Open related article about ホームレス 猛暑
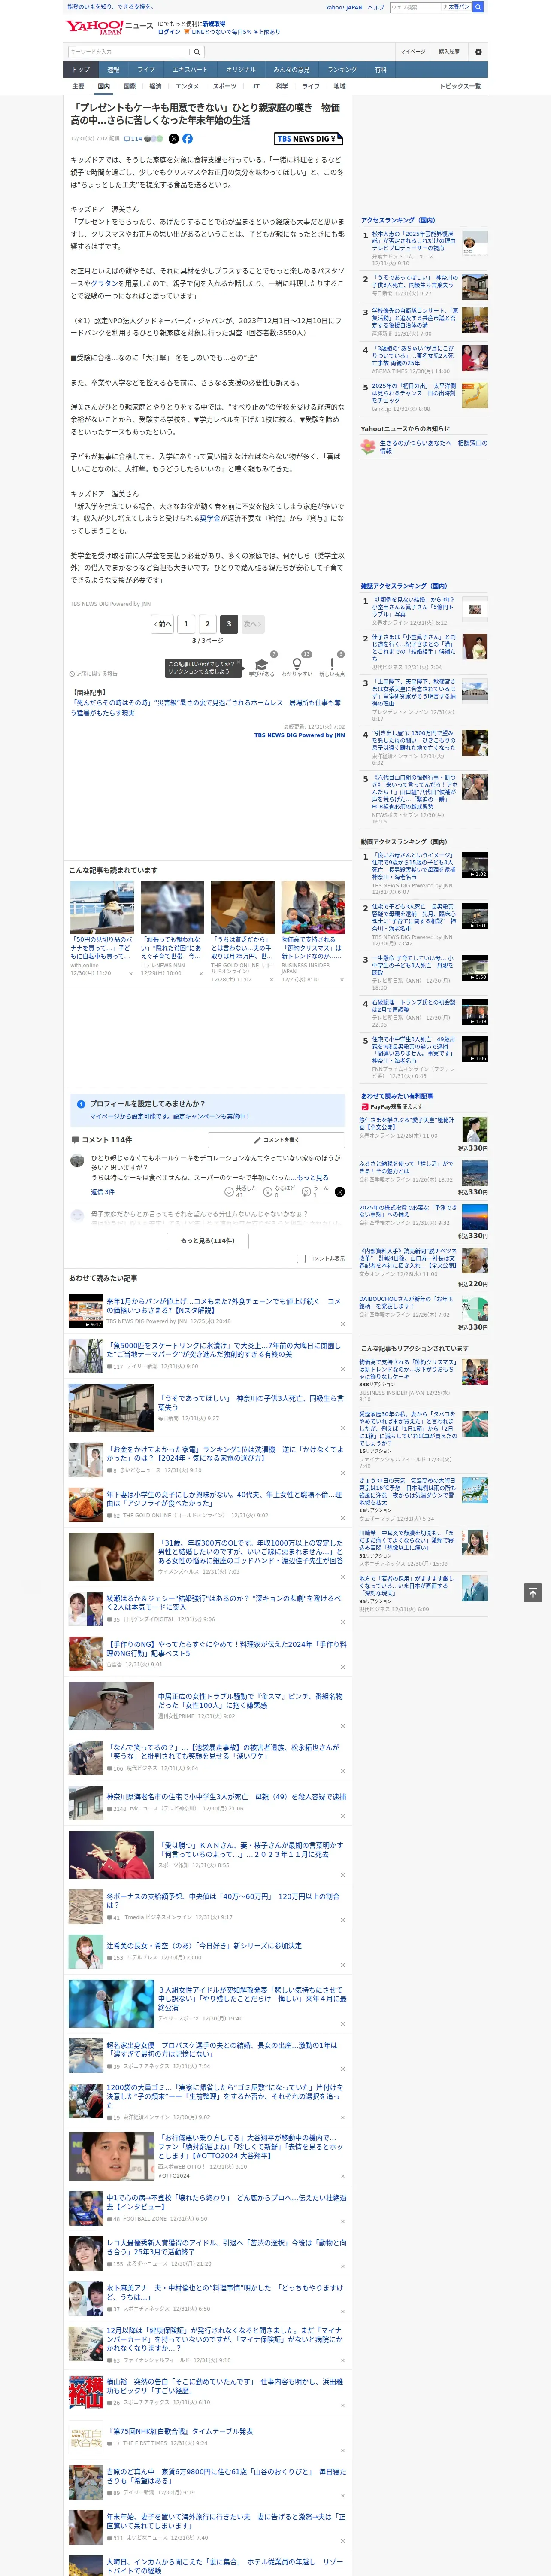The width and height of the screenshot is (551, 2576). tap(206, 707)
